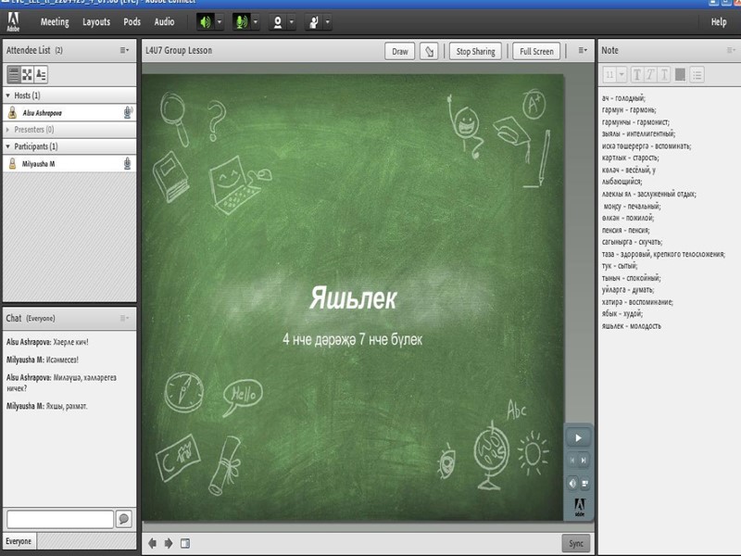Select host Alsu Ashrapova

click(69, 112)
